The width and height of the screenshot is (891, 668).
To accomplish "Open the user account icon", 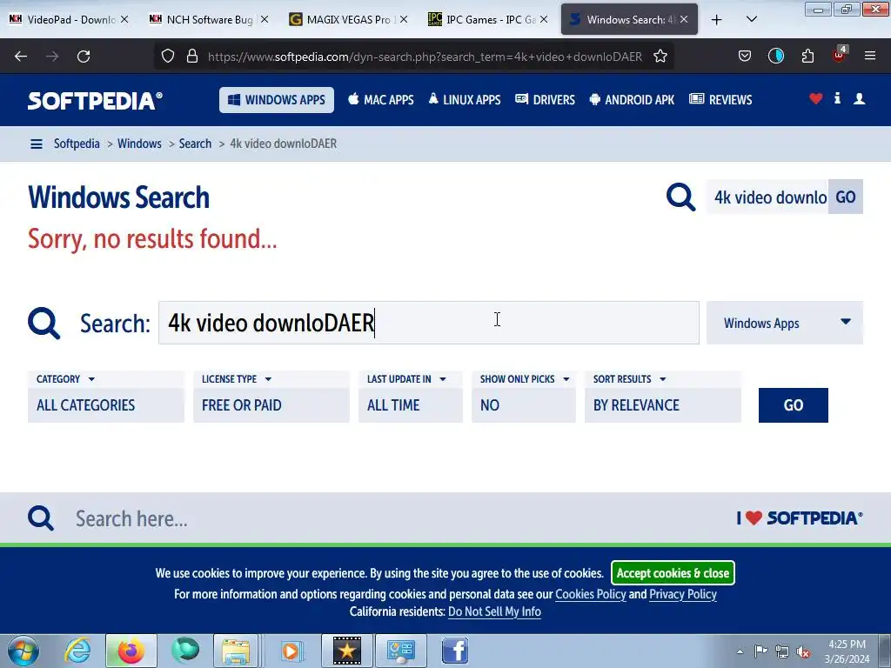I will 859,99.
